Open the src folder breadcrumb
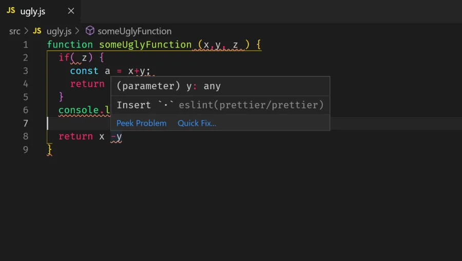 [14, 31]
